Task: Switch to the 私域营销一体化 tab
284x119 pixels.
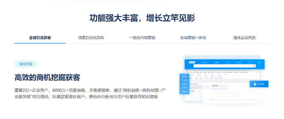Action: (193, 38)
